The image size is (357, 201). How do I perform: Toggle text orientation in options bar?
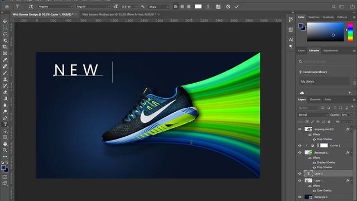click(x=31, y=7)
